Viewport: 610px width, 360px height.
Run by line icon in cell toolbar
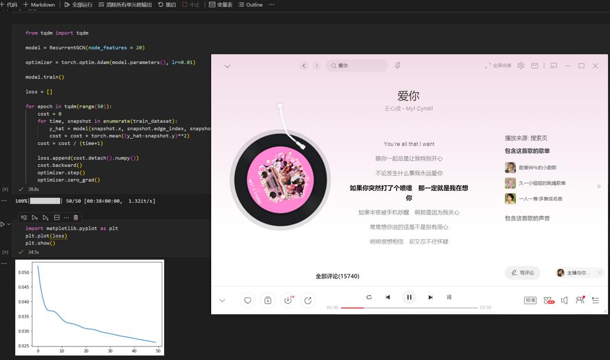[x=24, y=217]
